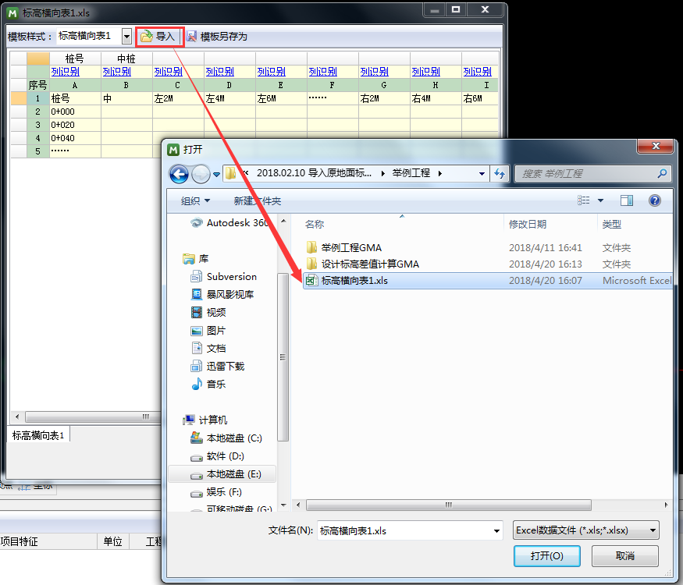Click the 打开(O) button

(x=546, y=556)
